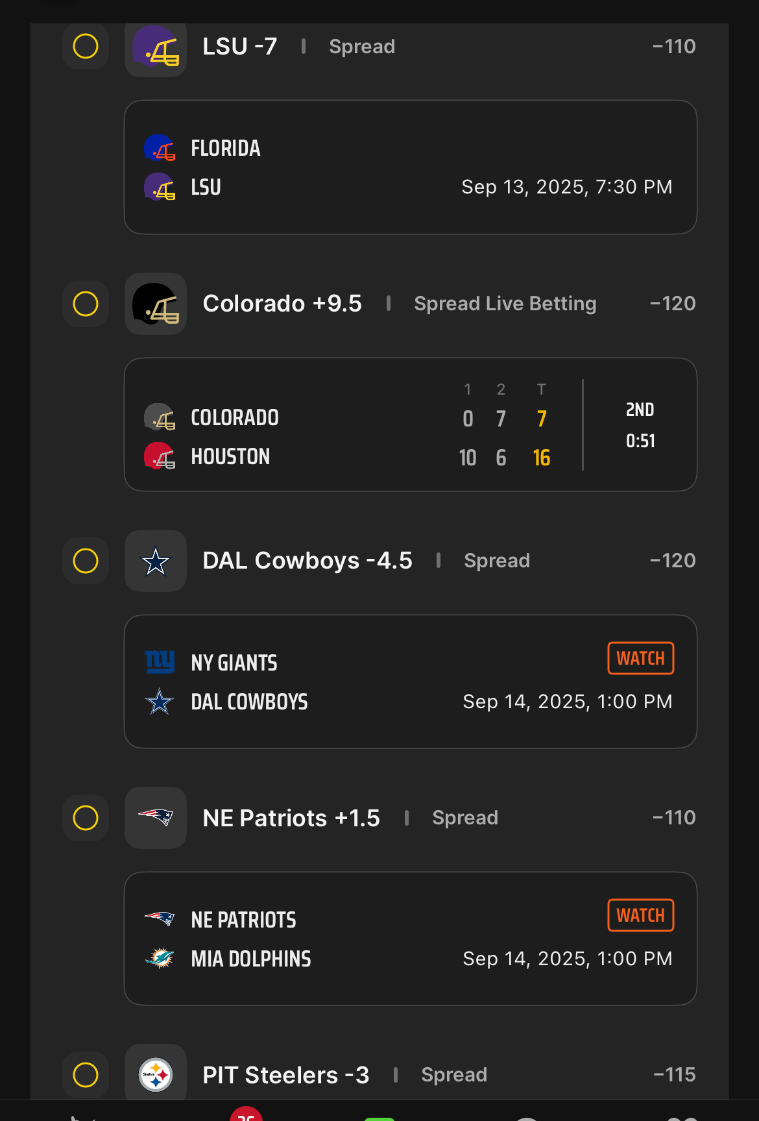Tap the NY Giants logo in matchup
The image size is (759, 1121).
[x=160, y=662]
